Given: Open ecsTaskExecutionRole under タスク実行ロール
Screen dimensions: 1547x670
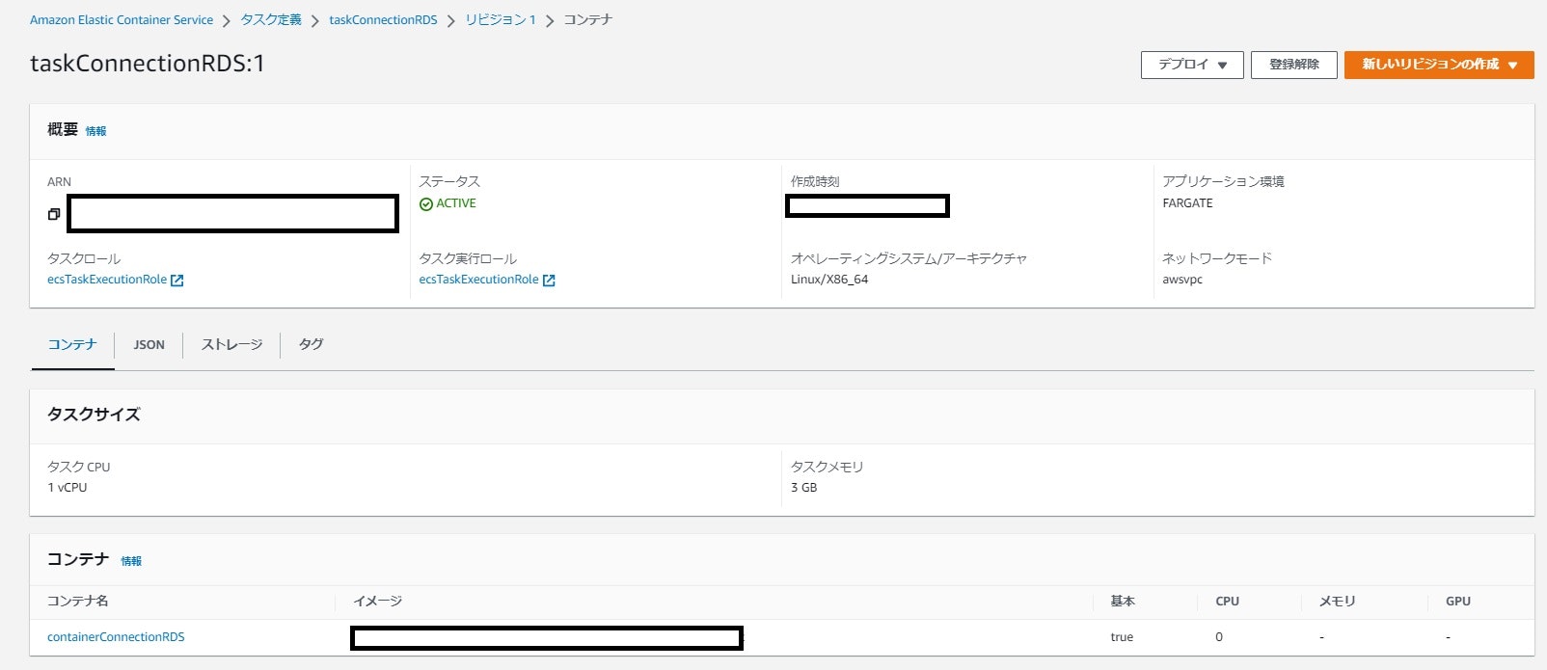Looking at the screenshot, I should [478, 280].
